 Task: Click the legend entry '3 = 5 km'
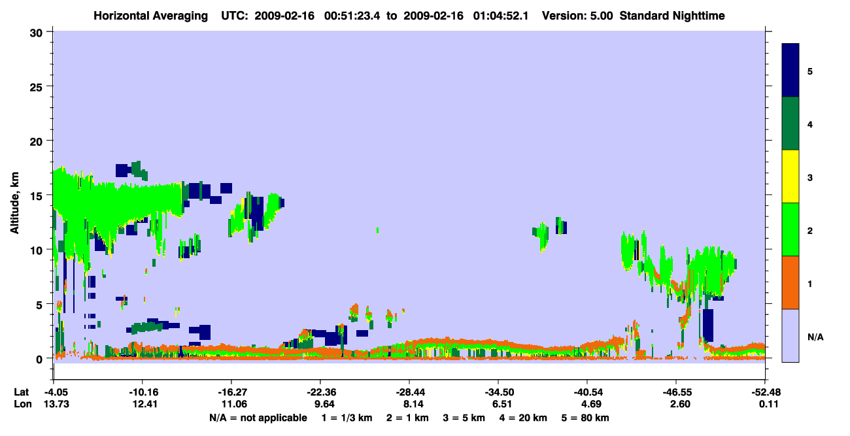click(x=464, y=418)
